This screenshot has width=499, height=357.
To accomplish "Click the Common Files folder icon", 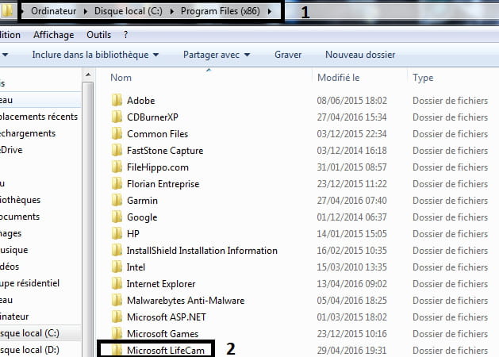I will point(117,133).
